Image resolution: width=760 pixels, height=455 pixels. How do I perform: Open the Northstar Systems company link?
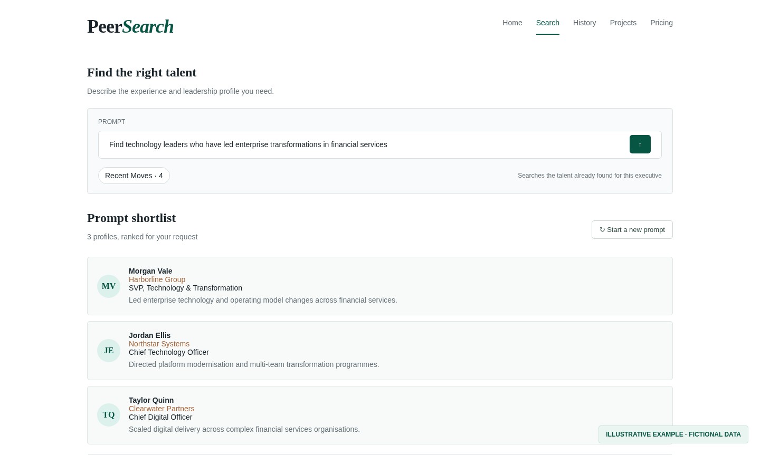pyautogui.click(x=159, y=344)
